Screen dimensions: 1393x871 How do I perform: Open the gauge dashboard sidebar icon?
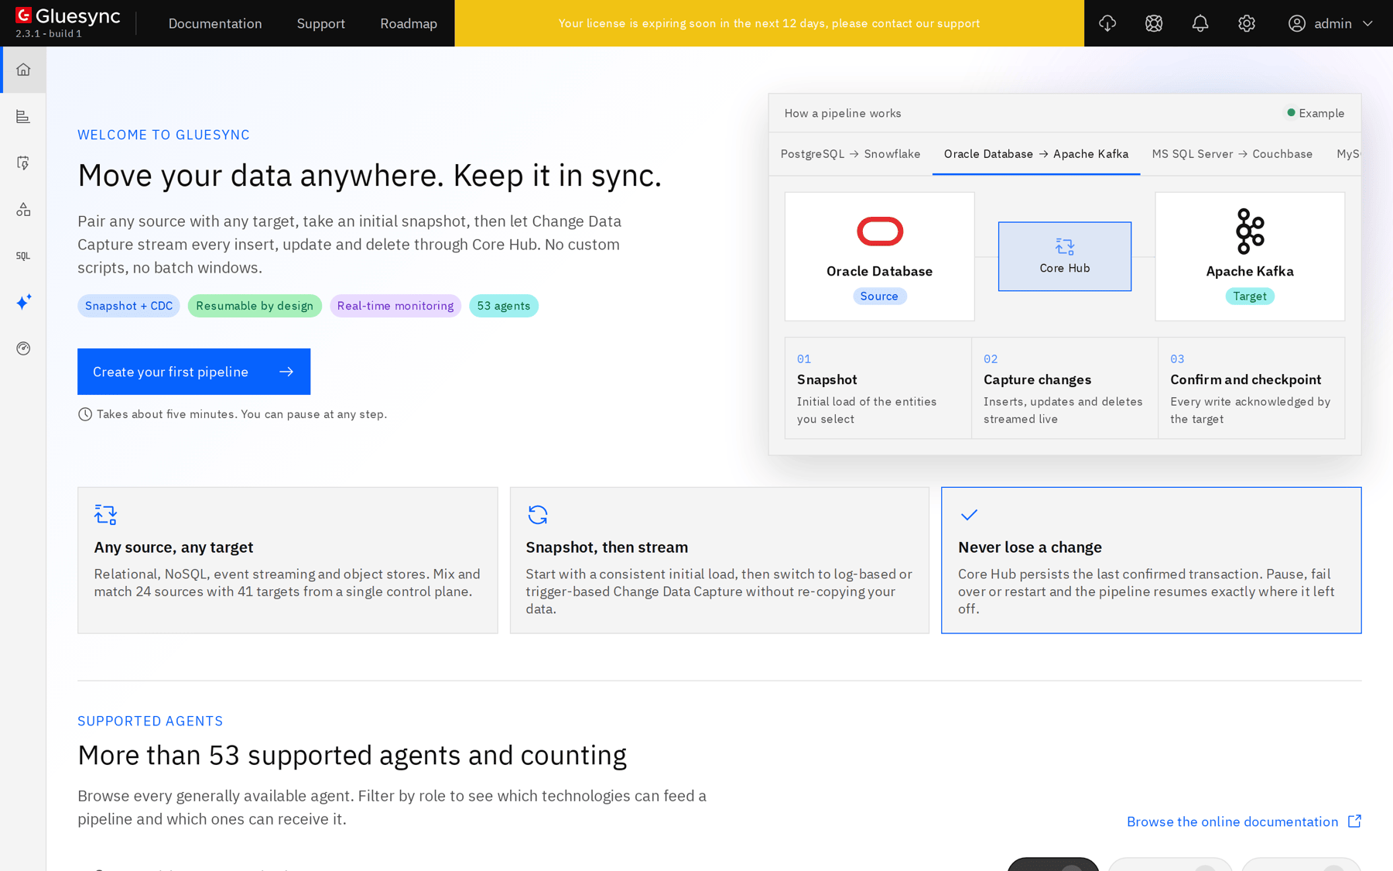23,348
